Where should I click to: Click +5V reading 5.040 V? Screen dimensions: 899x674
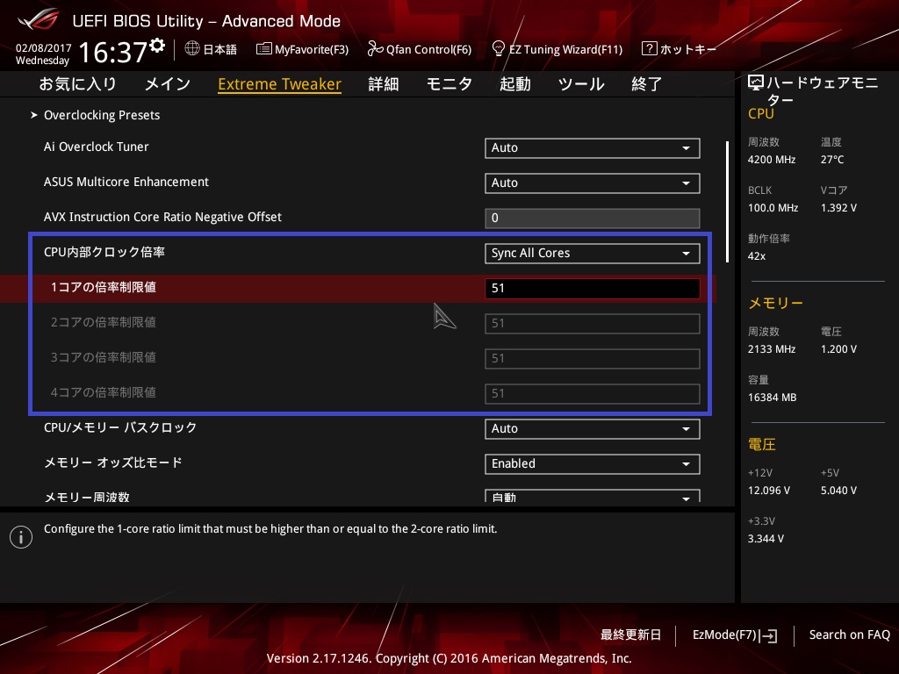[838, 491]
